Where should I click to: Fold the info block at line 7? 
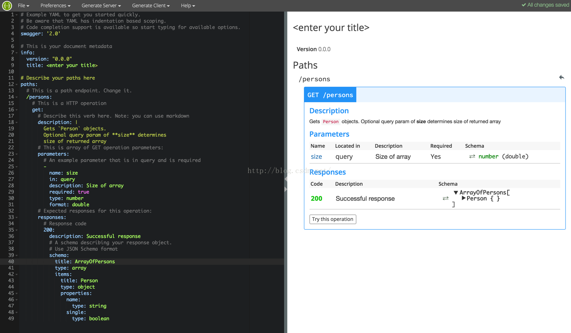click(x=17, y=53)
